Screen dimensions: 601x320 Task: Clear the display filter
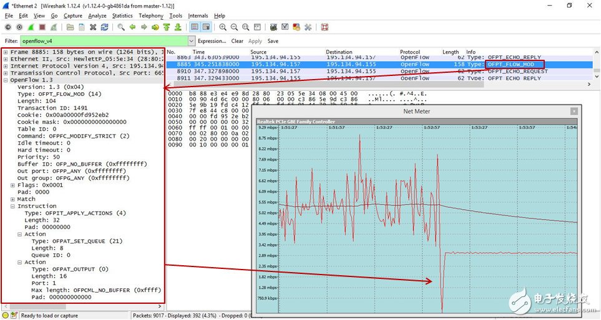(237, 41)
